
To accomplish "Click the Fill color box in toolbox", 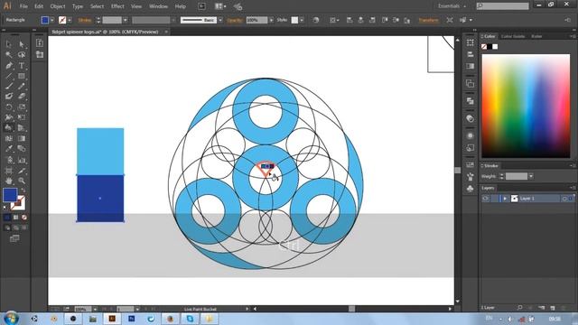I will click(10, 195).
